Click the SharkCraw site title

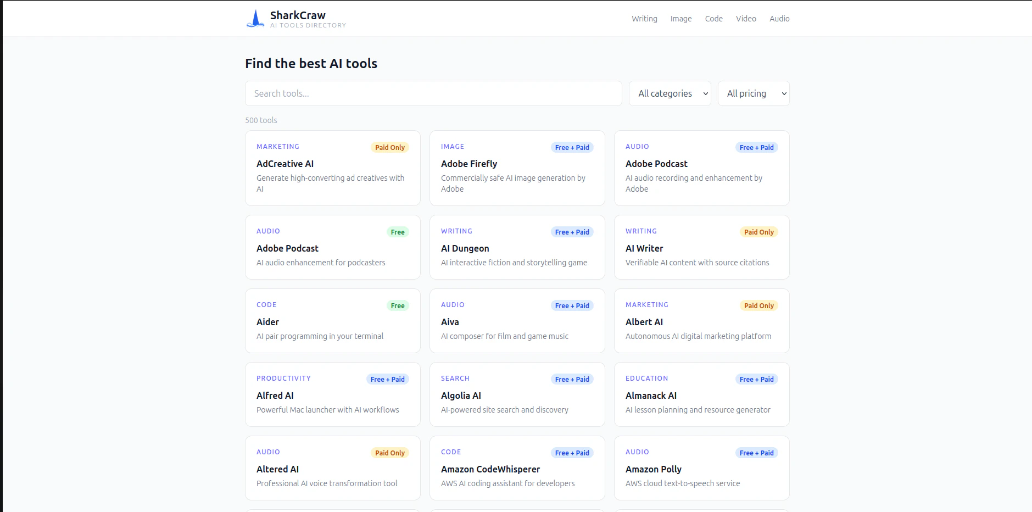(x=298, y=15)
